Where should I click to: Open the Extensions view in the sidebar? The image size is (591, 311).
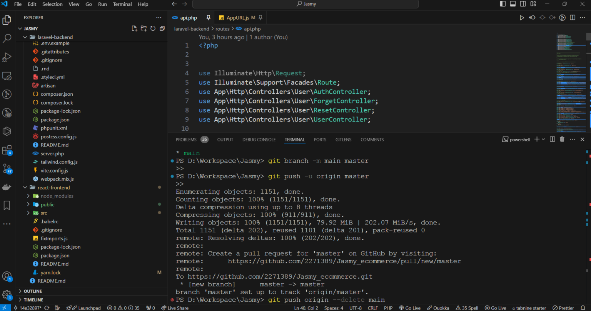[x=7, y=150]
